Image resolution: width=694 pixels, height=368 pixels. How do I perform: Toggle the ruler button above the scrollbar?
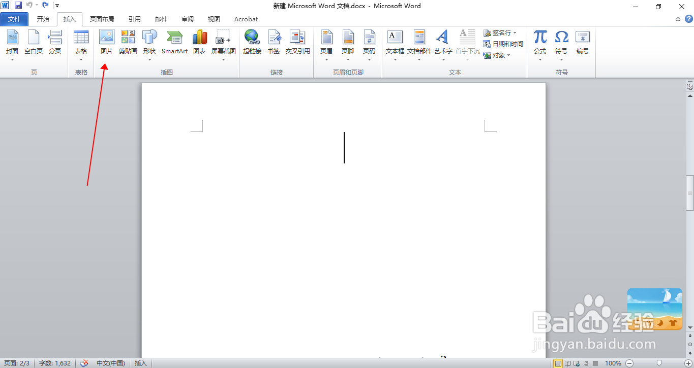(690, 87)
